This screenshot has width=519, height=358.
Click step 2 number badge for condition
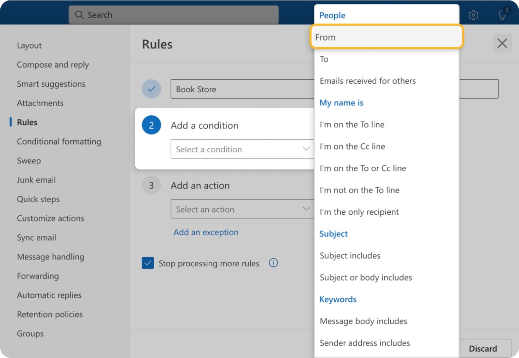[x=151, y=125]
